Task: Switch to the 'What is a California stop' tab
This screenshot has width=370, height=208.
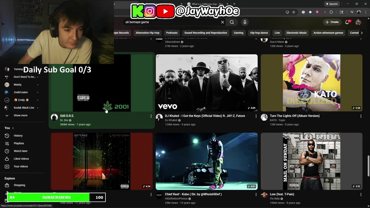Action: [208, 4]
